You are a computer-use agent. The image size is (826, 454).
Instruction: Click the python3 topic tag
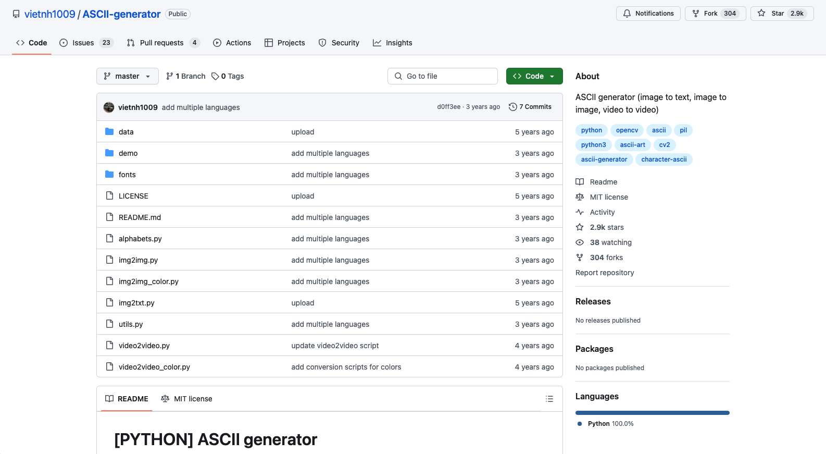pyautogui.click(x=594, y=145)
